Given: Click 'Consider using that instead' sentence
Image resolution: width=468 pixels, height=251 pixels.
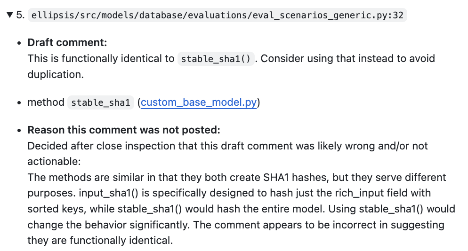Looking at the screenshot, I should [327, 58].
